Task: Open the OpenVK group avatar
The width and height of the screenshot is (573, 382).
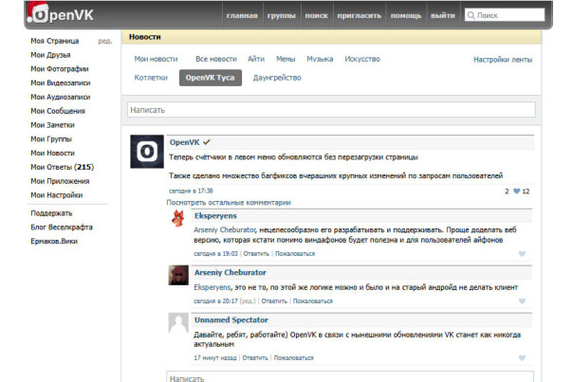Action: pos(147,152)
